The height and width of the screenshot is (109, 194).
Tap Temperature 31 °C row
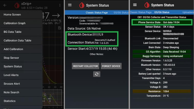click(162, 96)
